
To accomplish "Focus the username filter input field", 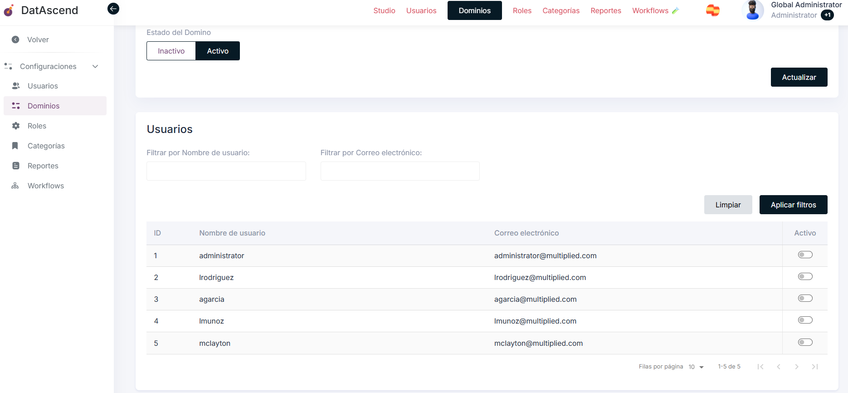I will 226,171.
